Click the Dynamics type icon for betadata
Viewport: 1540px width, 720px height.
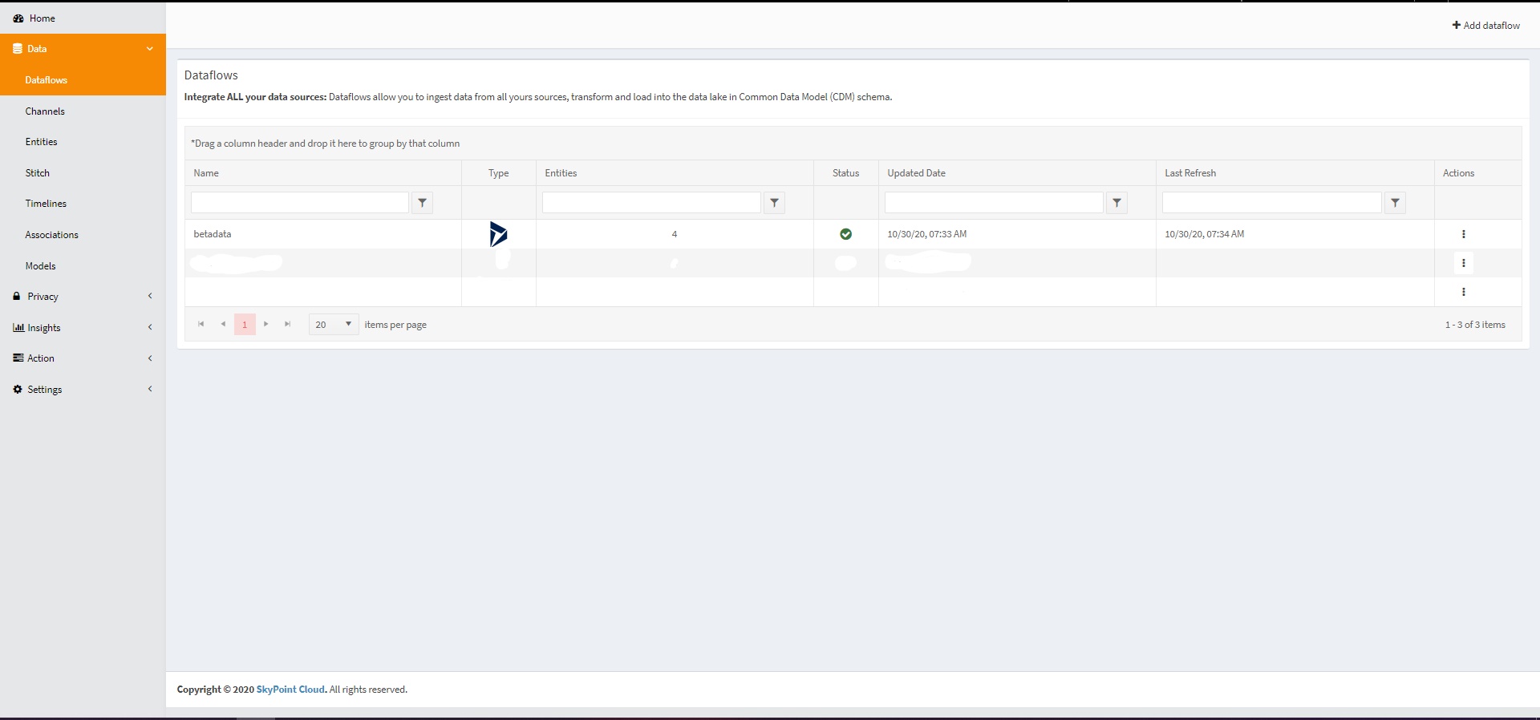[498, 234]
